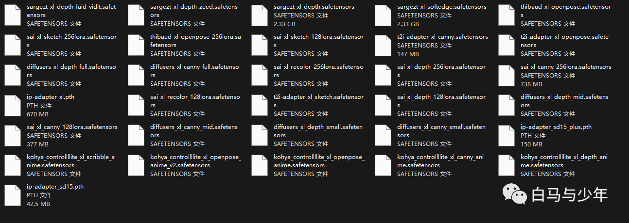
Task: Click the file name diffusers_xl_depth_mid.safetensors
Action: coord(564,101)
